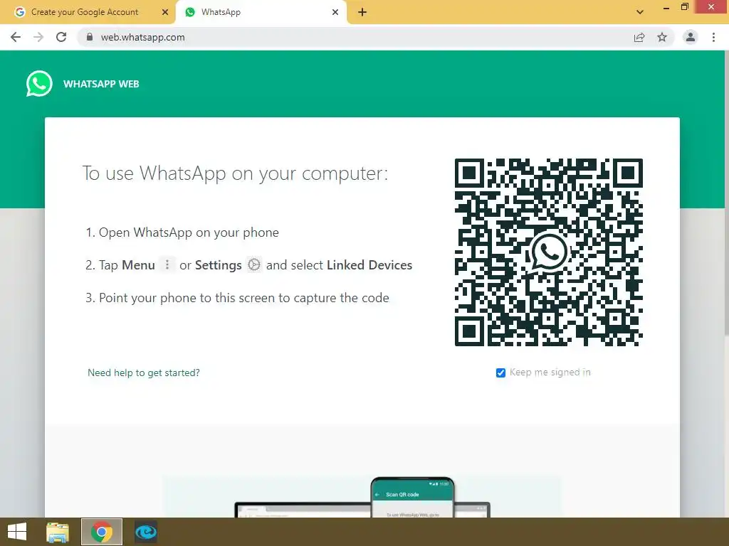The width and height of the screenshot is (729, 546).
Task: Click the Settings gear icon in step 2
Action: (254, 264)
